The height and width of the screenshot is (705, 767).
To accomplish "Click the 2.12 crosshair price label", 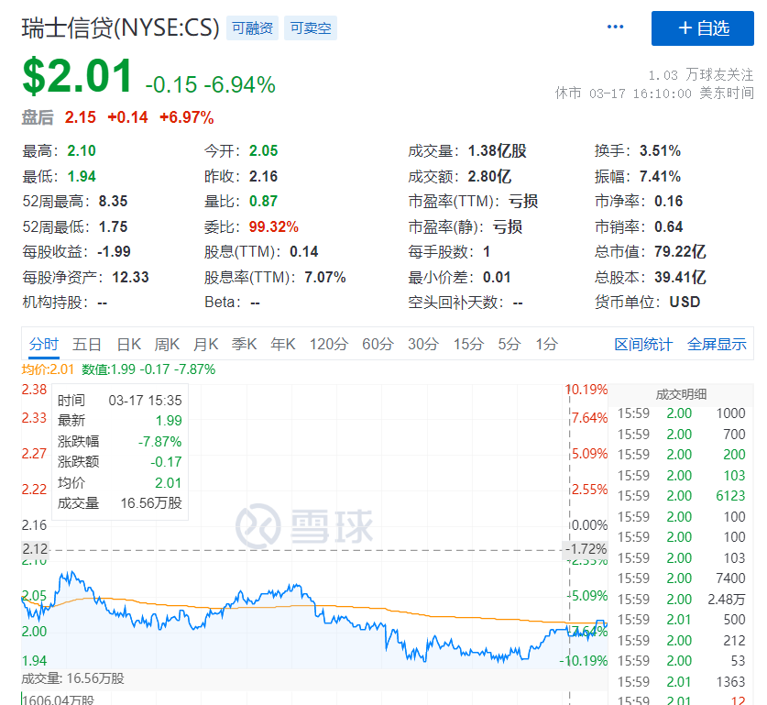I will click(35, 549).
